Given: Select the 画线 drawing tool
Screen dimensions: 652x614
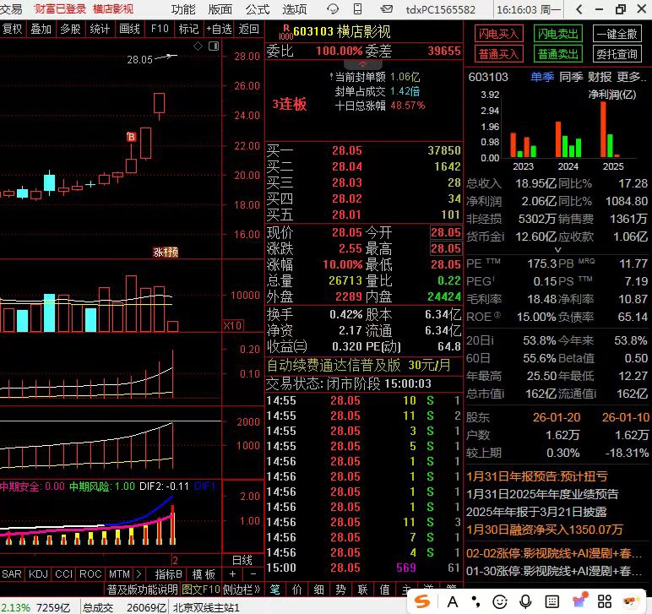Looking at the screenshot, I should (x=129, y=29).
